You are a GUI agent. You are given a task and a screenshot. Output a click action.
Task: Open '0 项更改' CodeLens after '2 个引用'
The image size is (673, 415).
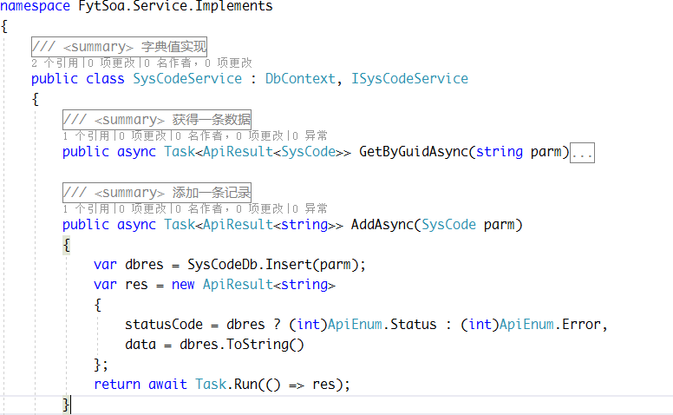point(112,63)
